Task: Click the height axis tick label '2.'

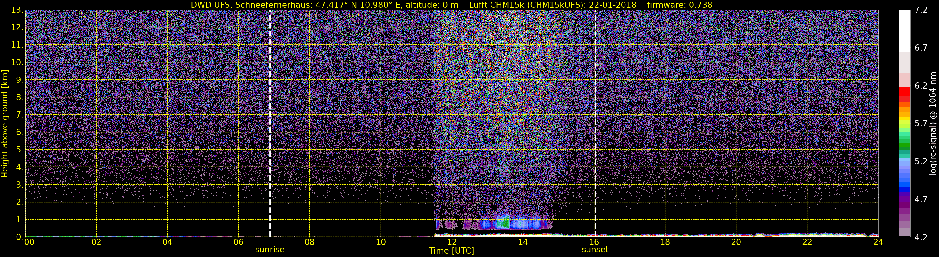Action: coord(19,203)
